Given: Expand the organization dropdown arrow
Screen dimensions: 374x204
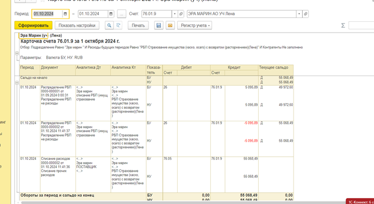Looking at the screenshot, I should point(299,14).
